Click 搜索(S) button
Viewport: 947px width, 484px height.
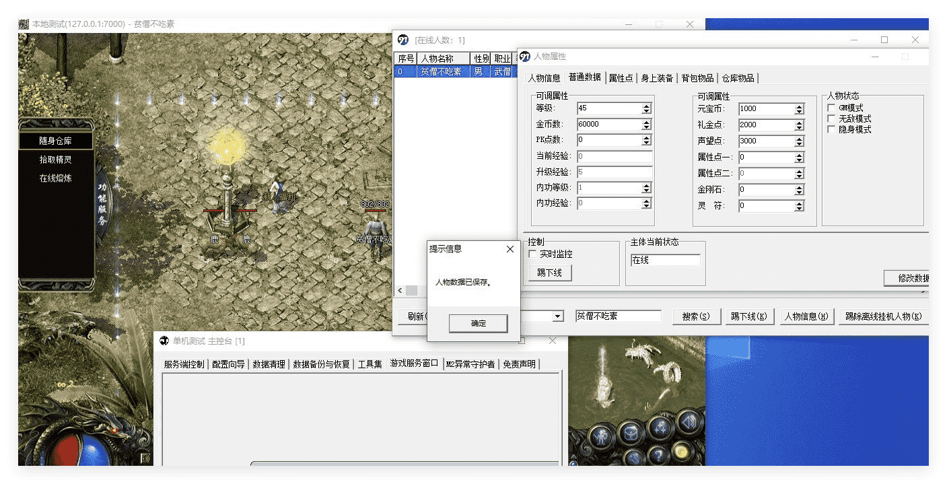click(x=696, y=316)
